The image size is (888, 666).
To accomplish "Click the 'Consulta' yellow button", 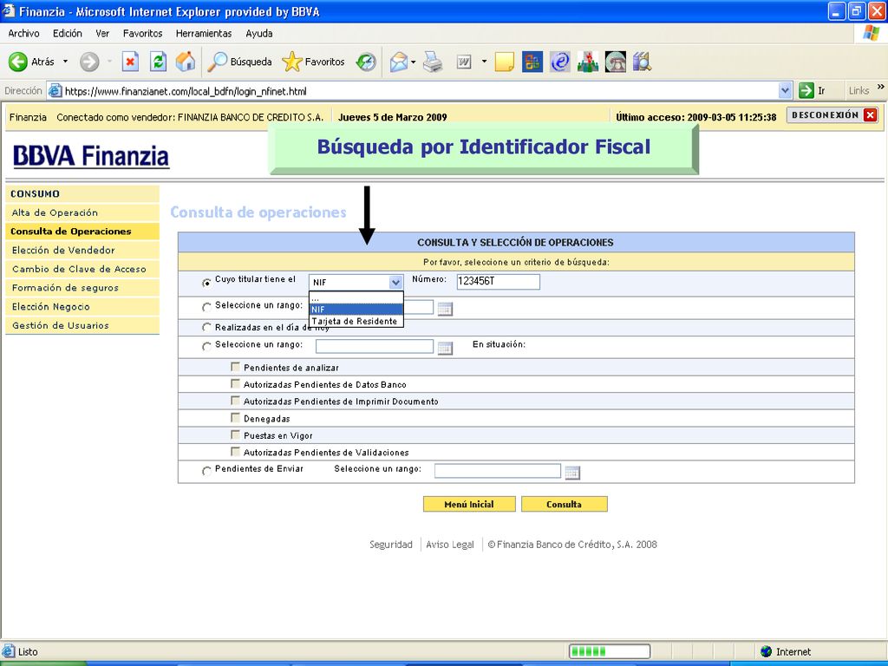I will (x=564, y=504).
